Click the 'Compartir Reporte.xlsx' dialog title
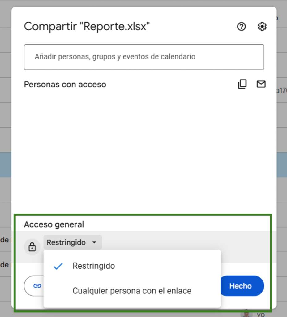Viewport: 287px width, 317px height. point(87,27)
